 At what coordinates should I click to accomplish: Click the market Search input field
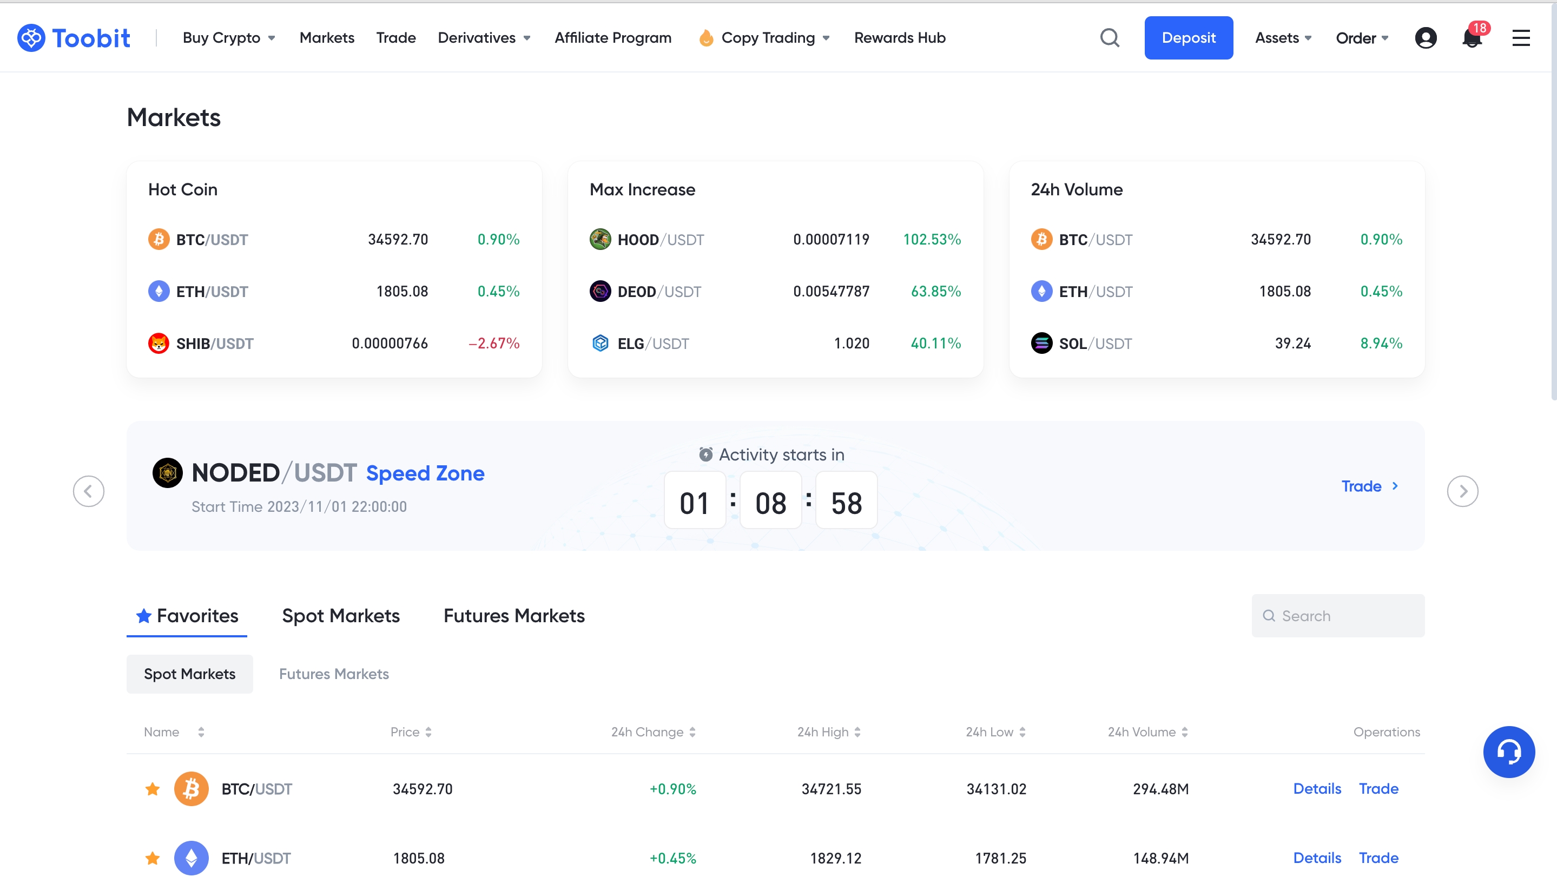(x=1338, y=616)
